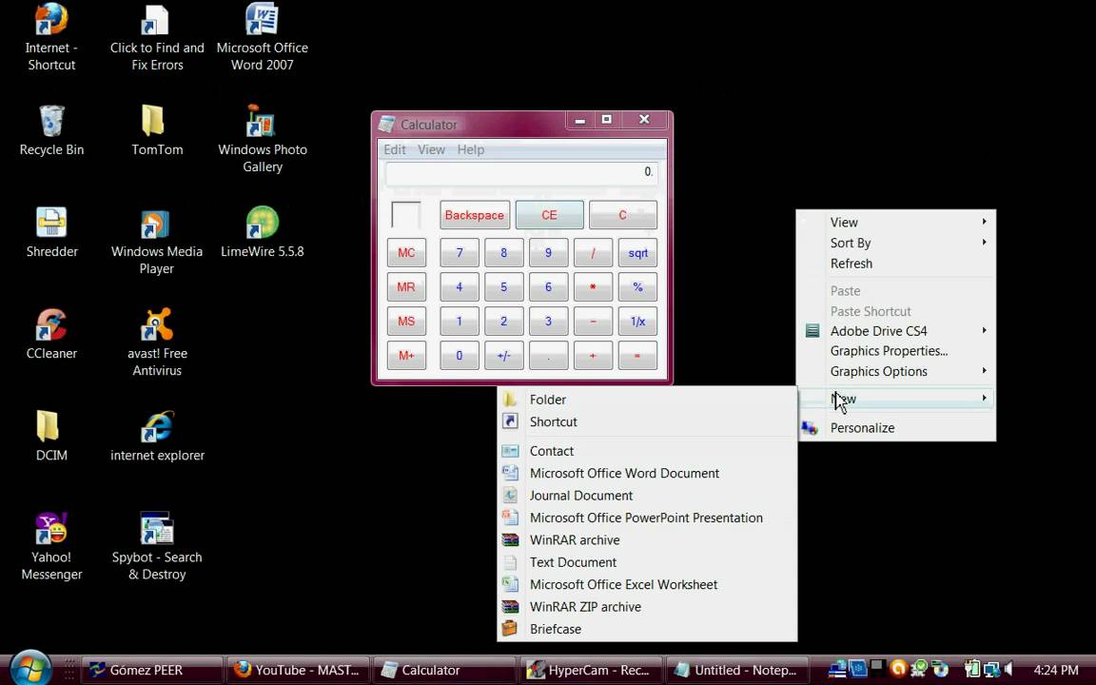The width and height of the screenshot is (1096, 685).
Task: Click the C clear button
Action: tap(623, 215)
